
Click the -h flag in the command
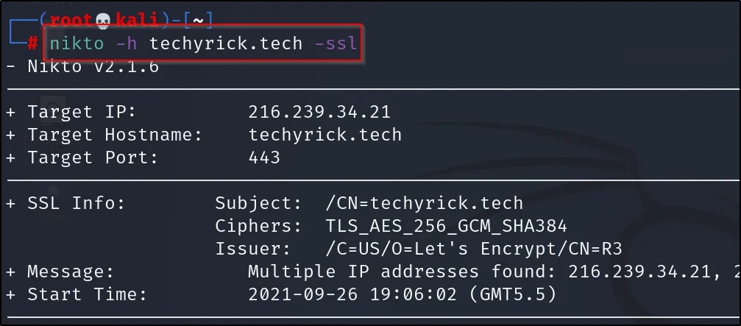[127, 43]
